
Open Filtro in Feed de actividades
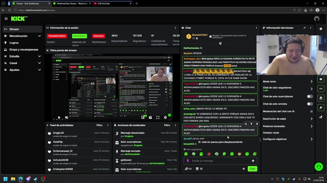[99, 125]
